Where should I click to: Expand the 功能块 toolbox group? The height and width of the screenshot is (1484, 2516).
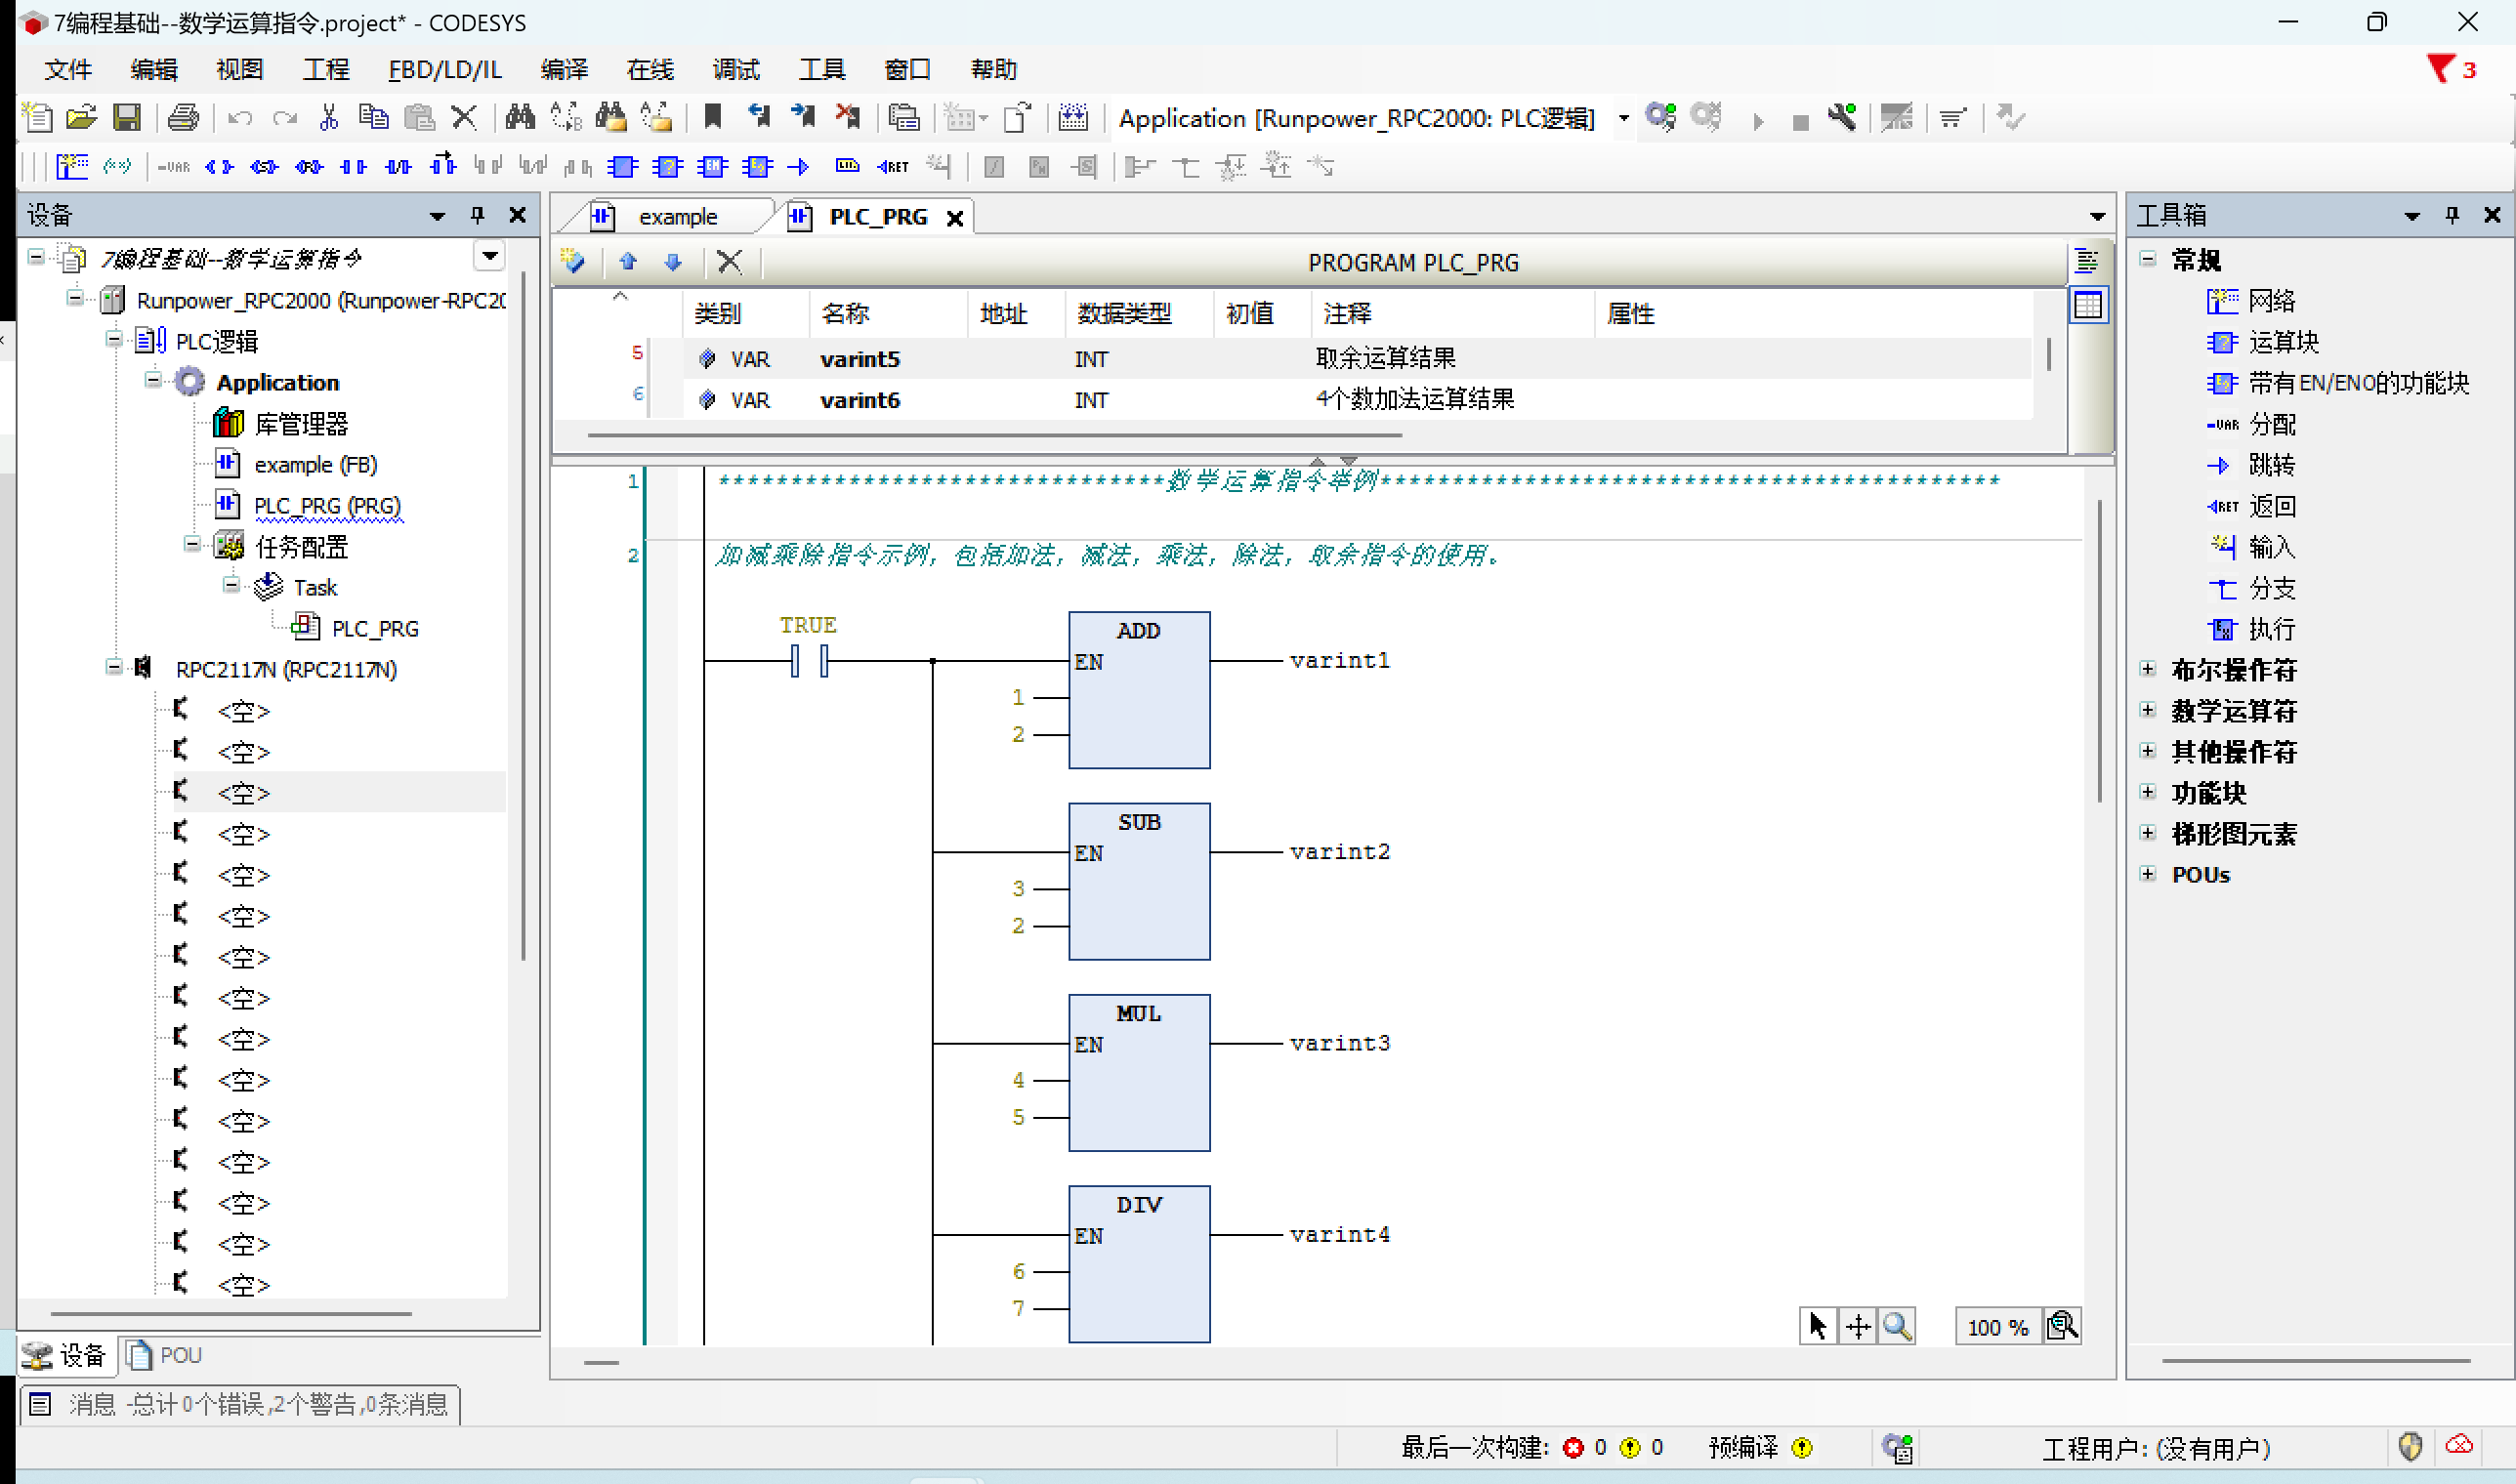[x=2148, y=792]
